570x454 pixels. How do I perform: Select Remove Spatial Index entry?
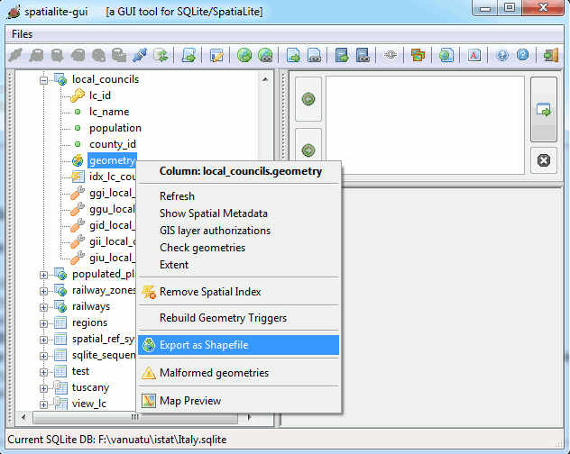tap(238, 292)
